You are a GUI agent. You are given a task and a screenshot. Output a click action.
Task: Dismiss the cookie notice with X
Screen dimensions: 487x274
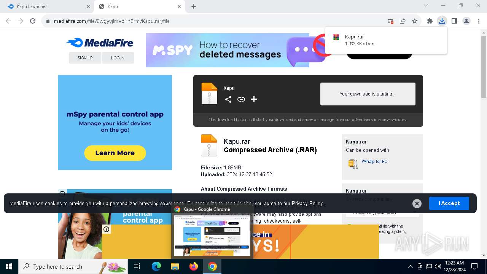pyautogui.click(x=417, y=204)
